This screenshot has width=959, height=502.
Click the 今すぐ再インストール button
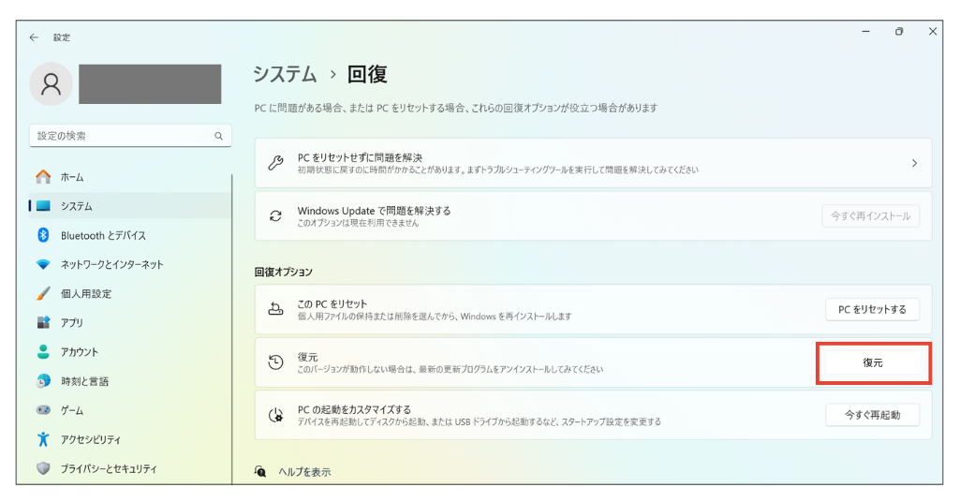(870, 215)
